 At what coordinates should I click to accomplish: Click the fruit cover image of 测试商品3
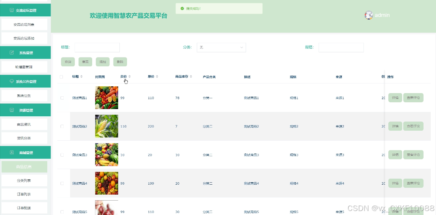[107, 155]
